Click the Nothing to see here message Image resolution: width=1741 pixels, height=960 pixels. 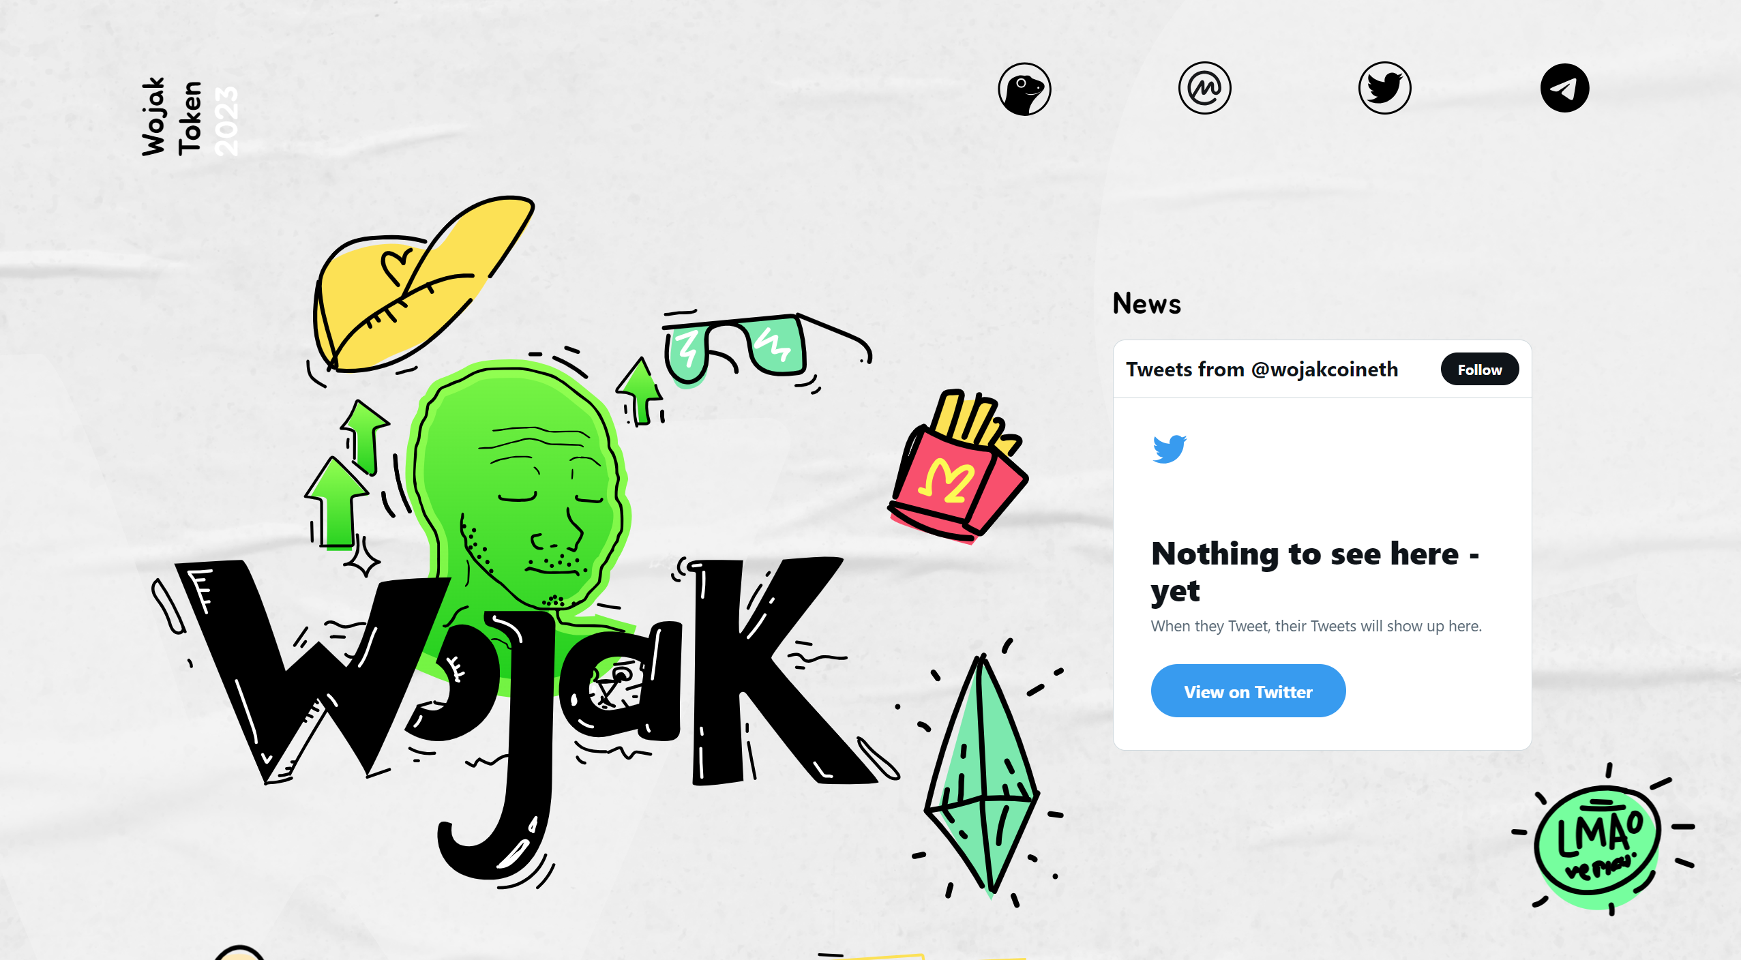click(1316, 571)
